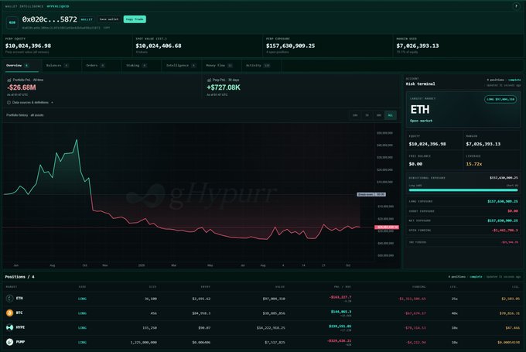Click the WALLET tag badge next to the address
This screenshot has width=526, height=352.
pyautogui.click(x=87, y=19)
